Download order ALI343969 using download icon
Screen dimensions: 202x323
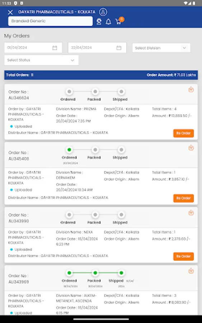click(x=191, y=271)
